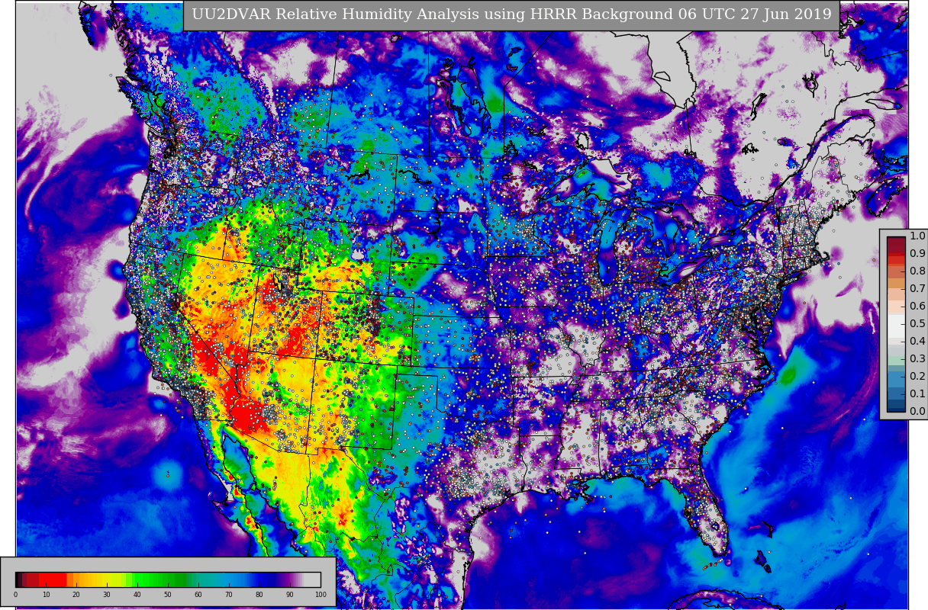Click the "0.1" right scale label
The width and height of the screenshot is (928, 610).
tap(917, 394)
